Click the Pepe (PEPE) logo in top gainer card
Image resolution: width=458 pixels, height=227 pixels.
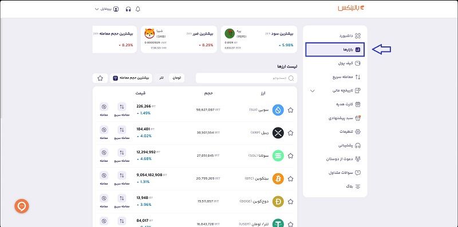(x=230, y=34)
